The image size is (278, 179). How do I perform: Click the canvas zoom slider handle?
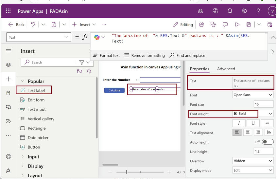point(127,172)
